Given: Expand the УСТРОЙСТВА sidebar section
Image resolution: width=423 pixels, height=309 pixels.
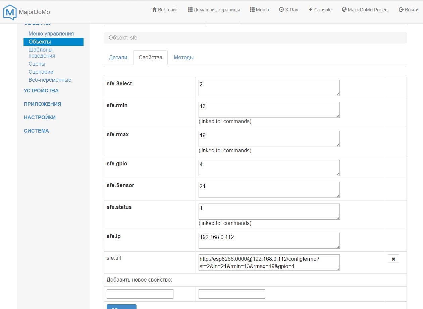Looking at the screenshot, I should pos(41,90).
